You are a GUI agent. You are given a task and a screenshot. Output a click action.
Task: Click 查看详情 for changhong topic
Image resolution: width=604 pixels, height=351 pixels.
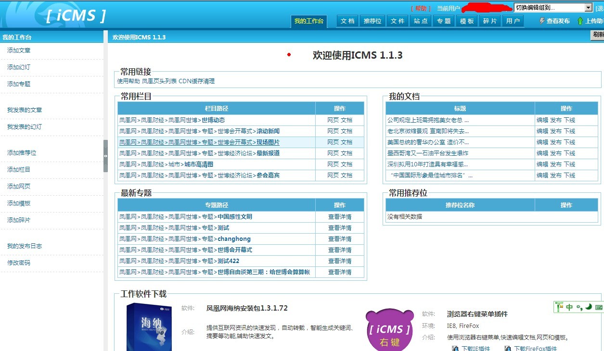(x=340, y=239)
